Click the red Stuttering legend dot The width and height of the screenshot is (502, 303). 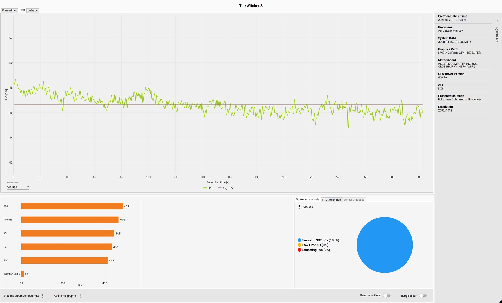coord(299,250)
